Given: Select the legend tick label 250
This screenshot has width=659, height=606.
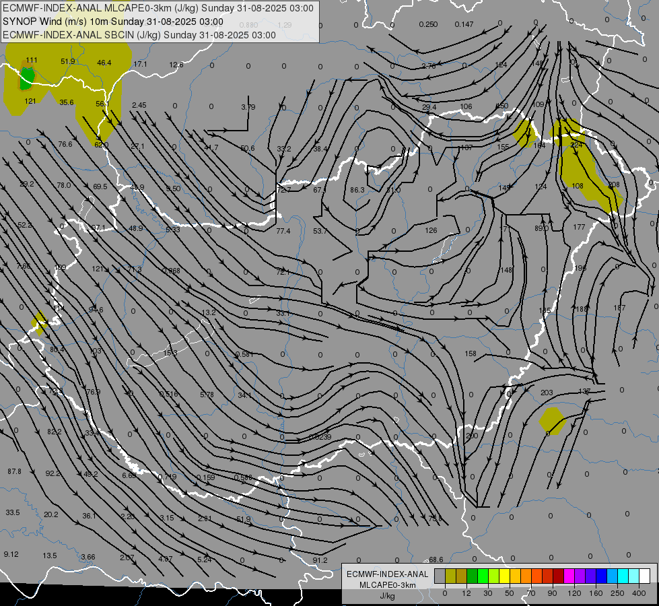Looking at the screenshot, I should (617, 593).
